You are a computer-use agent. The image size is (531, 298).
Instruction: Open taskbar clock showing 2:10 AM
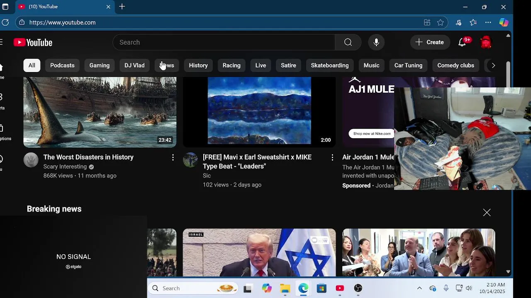(492, 288)
